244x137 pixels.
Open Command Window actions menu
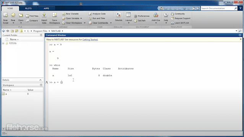[240, 35]
